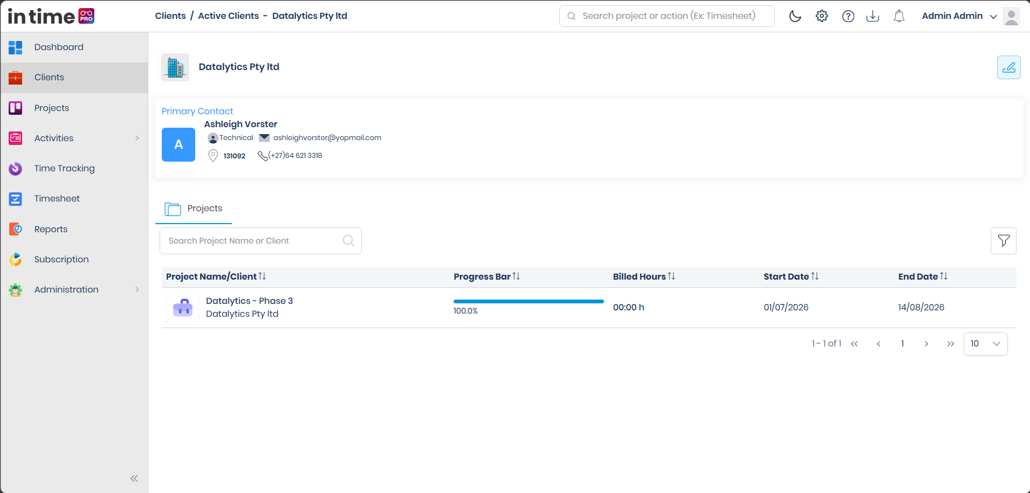Viewport: 1030px width, 493px height.
Task: Focus the global search project or action field
Action: click(x=667, y=16)
